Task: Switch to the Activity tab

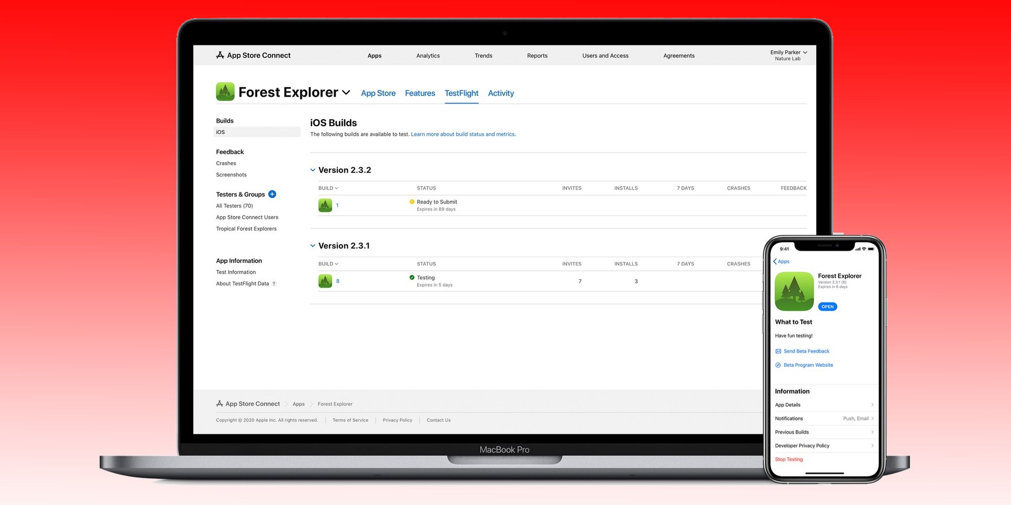Action: click(x=500, y=93)
